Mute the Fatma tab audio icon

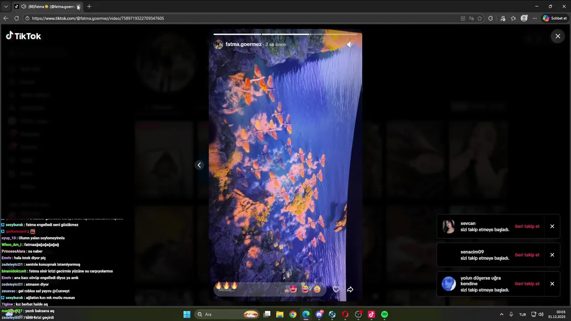(24, 7)
